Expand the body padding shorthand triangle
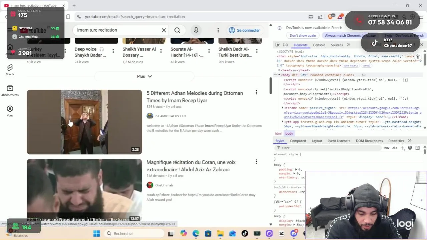 tap(296, 169)
